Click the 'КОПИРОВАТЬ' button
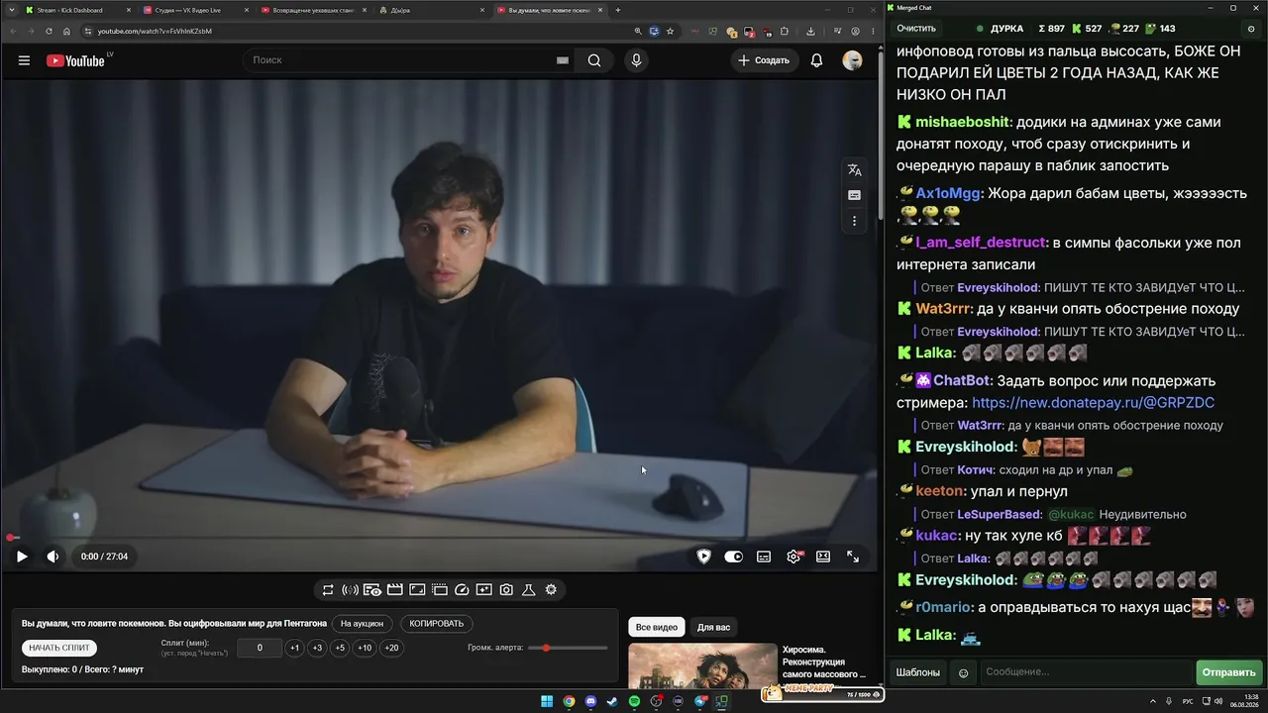Viewport: 1268px width, 713px height. (x=436, y=624)
